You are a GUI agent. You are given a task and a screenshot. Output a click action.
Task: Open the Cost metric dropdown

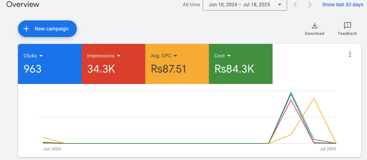[223, 56]
